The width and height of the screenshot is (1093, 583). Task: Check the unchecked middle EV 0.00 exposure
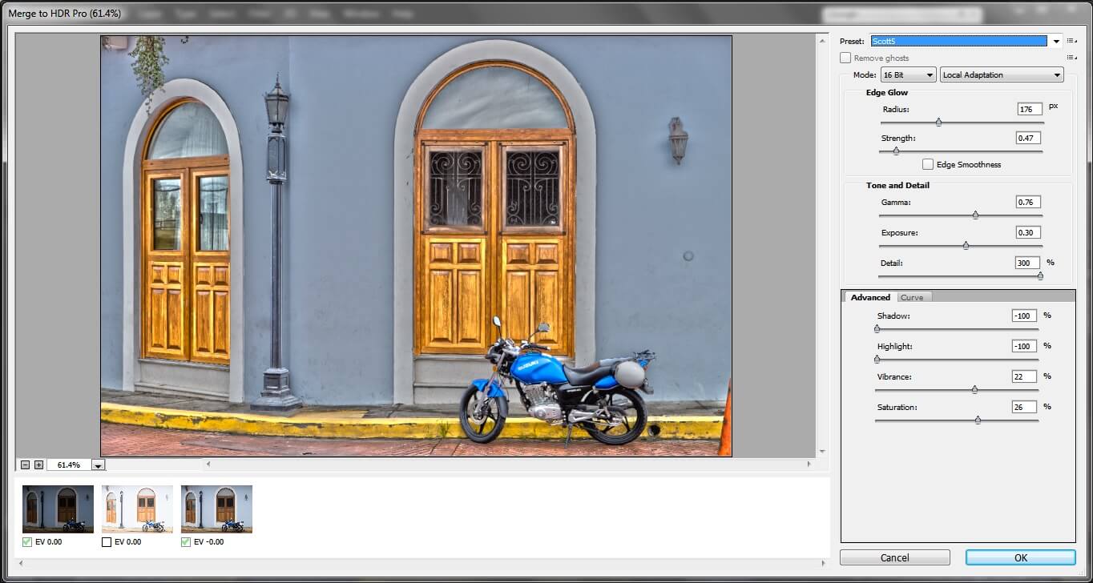(107, 542)
